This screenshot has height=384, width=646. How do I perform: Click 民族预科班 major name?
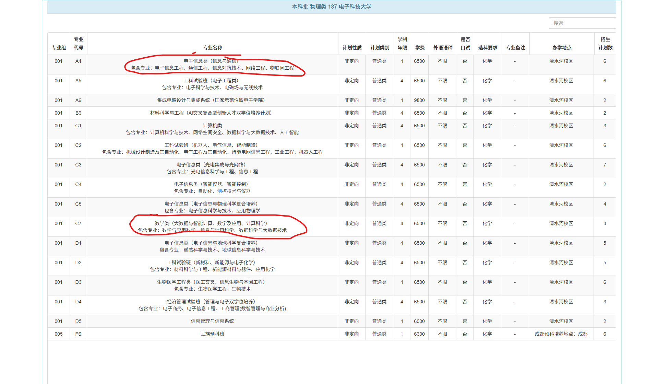tap(212, 334)
